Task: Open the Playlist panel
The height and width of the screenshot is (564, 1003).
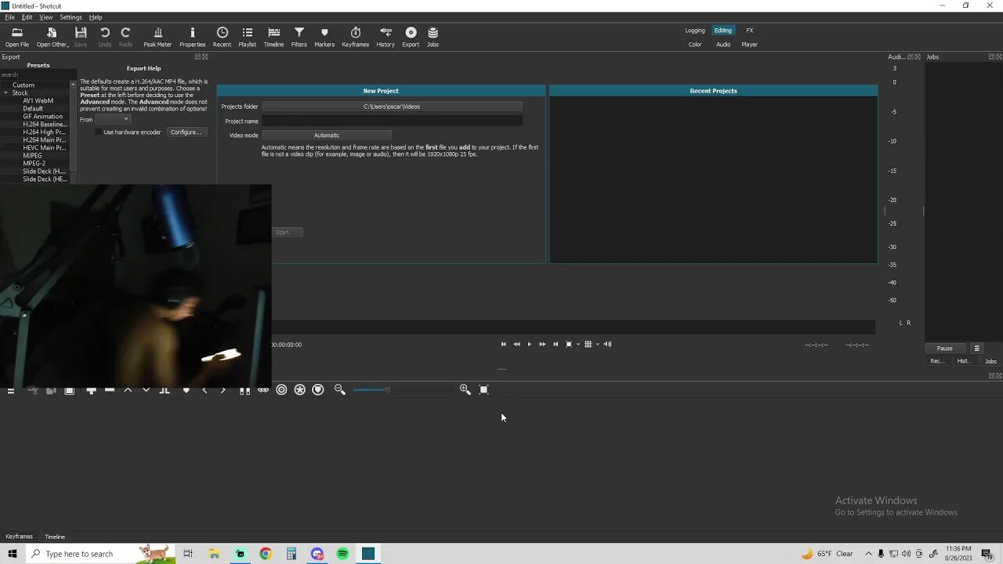Action: pos(247,37)
